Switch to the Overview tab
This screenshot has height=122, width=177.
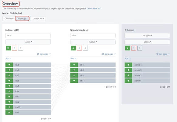pyautogui.click(x=9, y=19)
